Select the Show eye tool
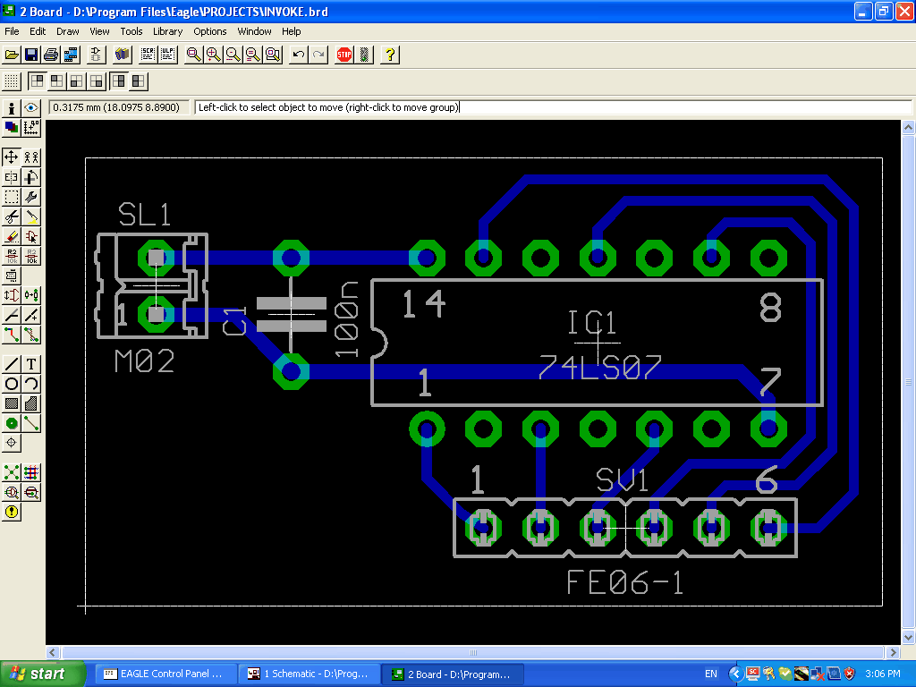916x687 pixels. (x=31, y=108)
